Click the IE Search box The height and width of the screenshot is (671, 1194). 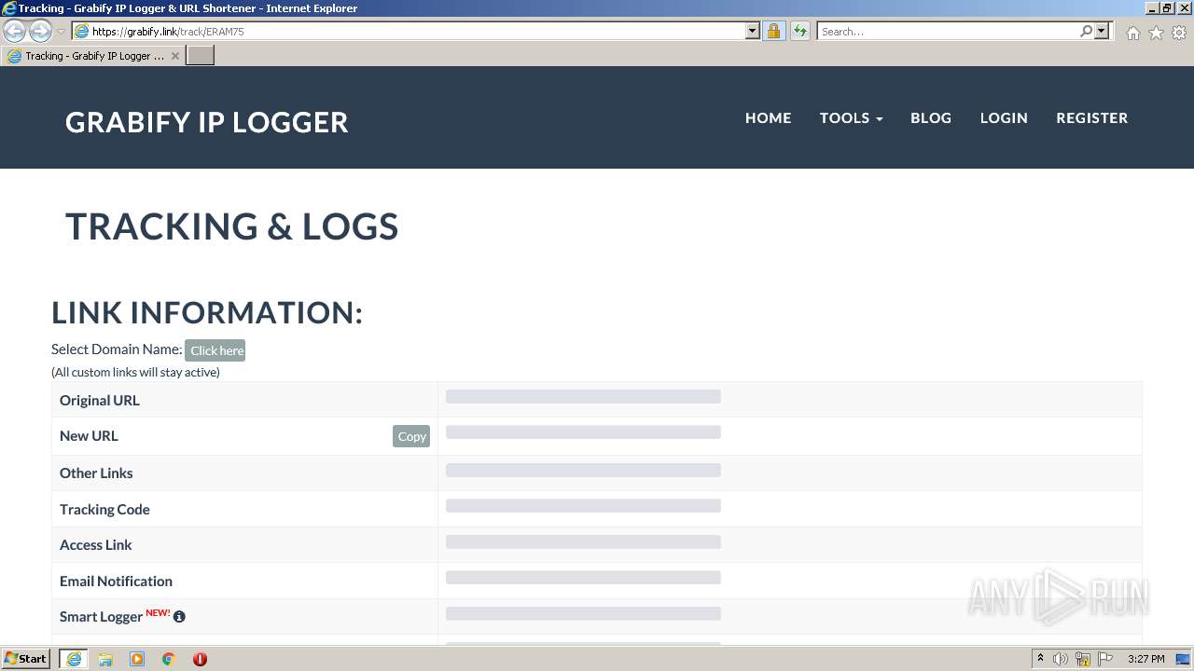pyautogui.click(x=948, y=31)
